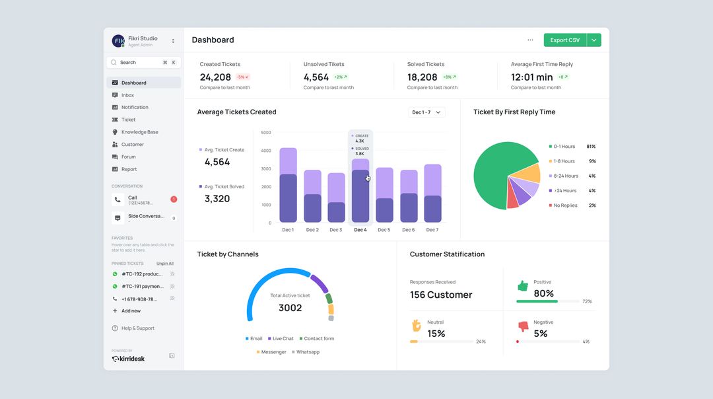Expand the Export CSV dropdown arrow
The height and width of the screenshot is (399, 713).
[594, 40]
